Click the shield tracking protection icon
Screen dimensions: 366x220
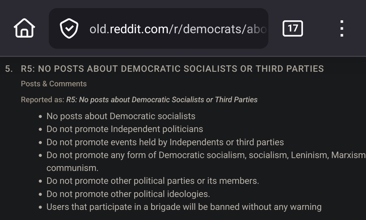69,28
